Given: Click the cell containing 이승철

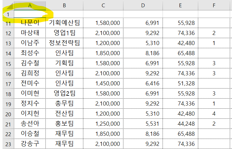Looking at the screenshot, I should [x=30, y=134].
